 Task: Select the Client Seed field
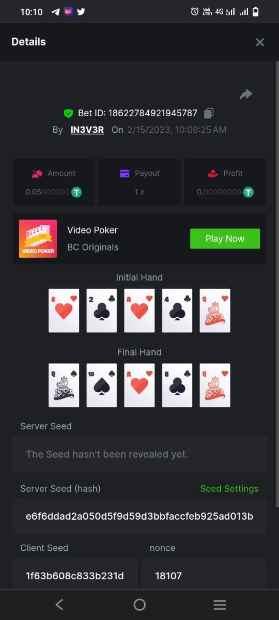(75, 575)
